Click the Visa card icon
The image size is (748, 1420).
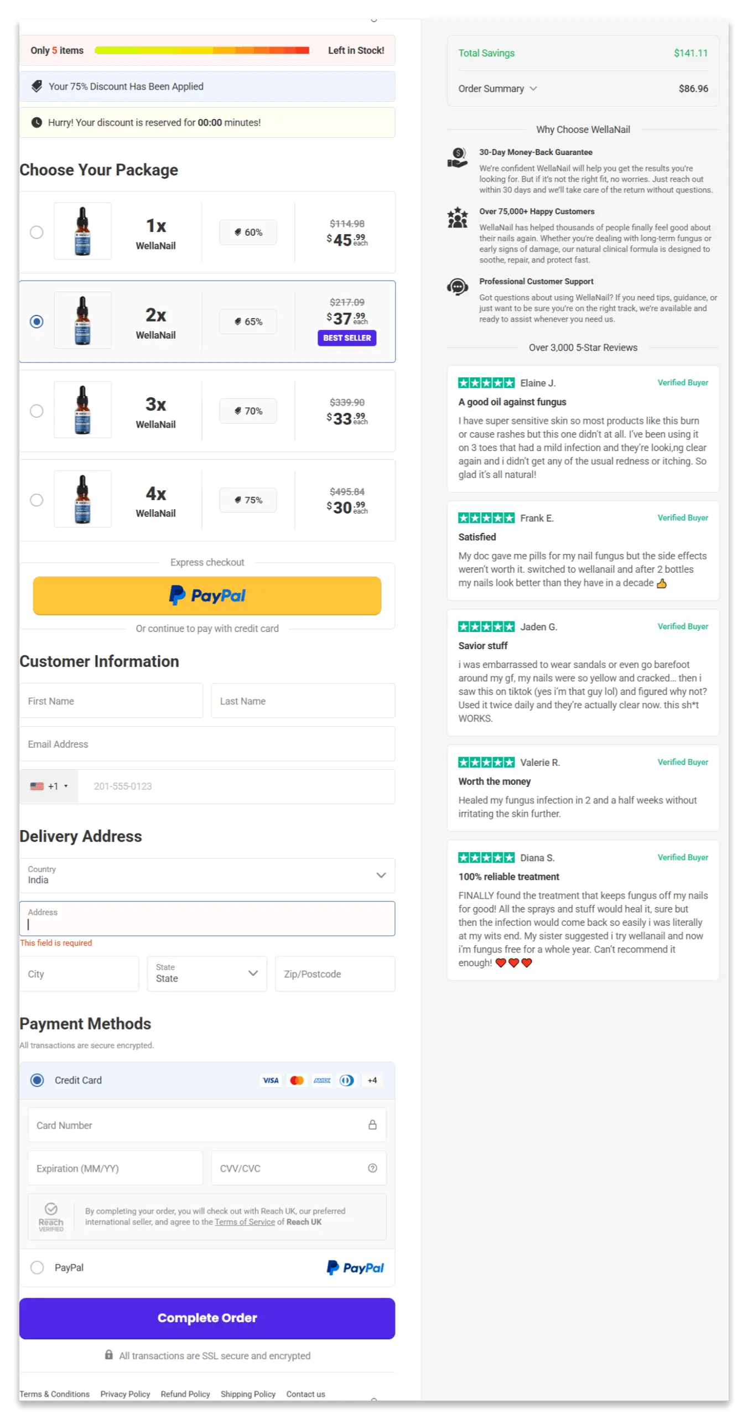pos(271,1080)
